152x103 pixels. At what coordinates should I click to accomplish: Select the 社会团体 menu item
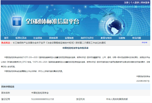38,38
